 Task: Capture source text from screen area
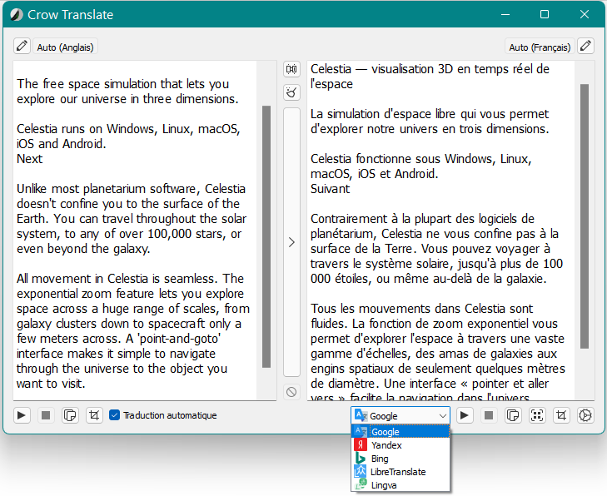pos(94,415)
